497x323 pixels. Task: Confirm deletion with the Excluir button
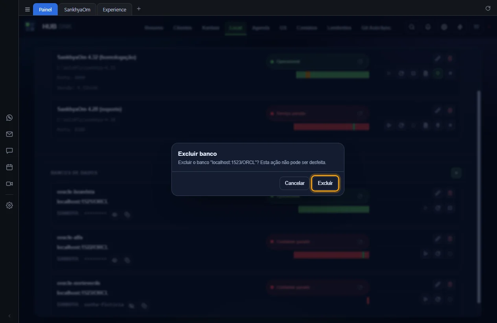(325, 183)
